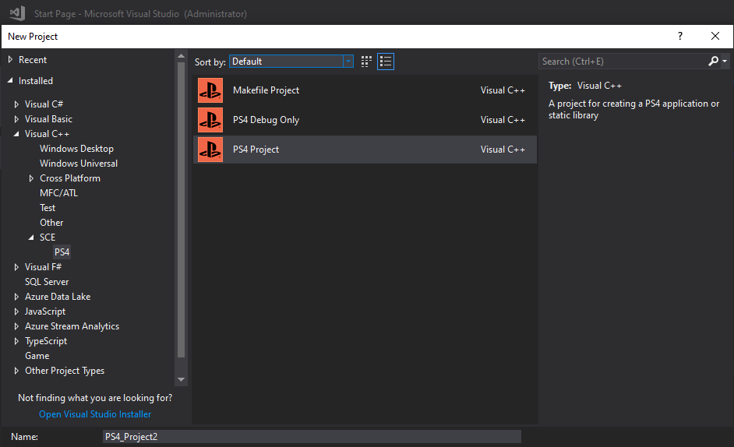Click the Makefile Project PlayStation icon
The image size is (734, 447).
(x=210, y=90)
